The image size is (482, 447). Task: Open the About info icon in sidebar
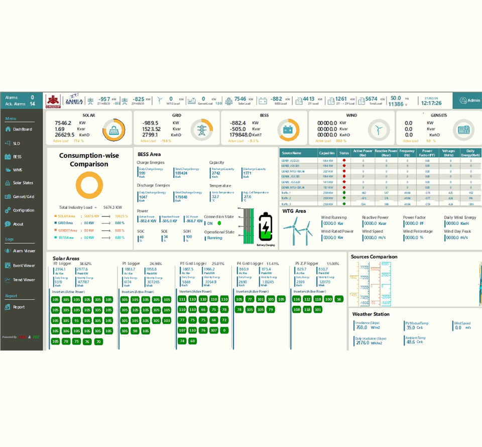(8, 224)
